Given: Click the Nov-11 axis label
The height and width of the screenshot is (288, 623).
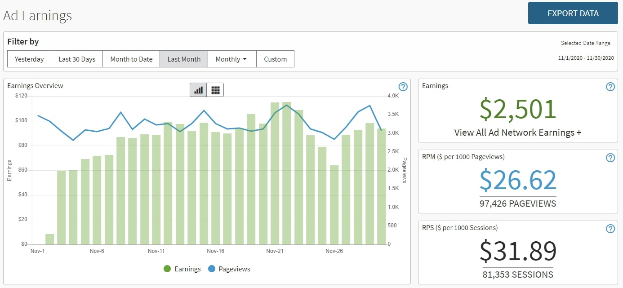Looking at the screenshot, I should tap(156, 251).
